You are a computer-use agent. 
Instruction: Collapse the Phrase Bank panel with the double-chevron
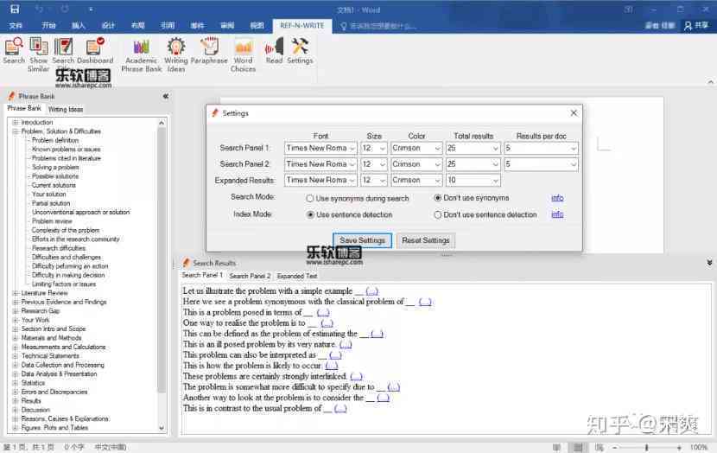[x=166, y=96]
